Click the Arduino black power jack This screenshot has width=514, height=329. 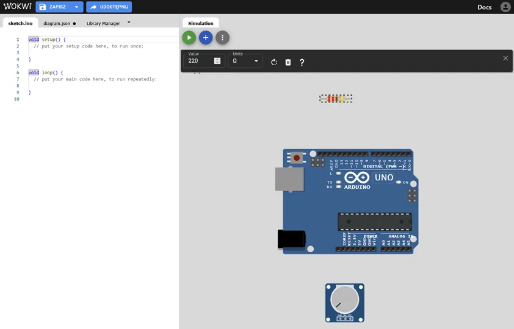pyautogui.click(x=291, y=239)
